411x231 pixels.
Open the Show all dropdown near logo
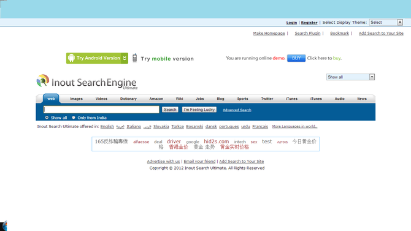click(x=350, y=77)
